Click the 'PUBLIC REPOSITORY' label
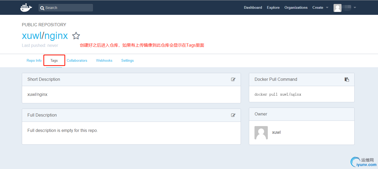Image resolution: width=378 pixels, height=169 pixels. [x=44, y=25]
